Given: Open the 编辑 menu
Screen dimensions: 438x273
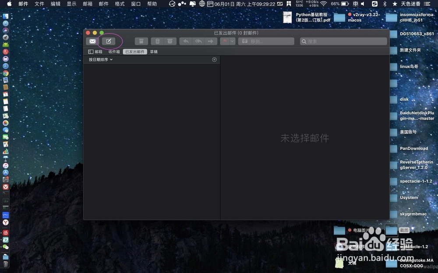Looking at the screenshot, I should [55, 3].
